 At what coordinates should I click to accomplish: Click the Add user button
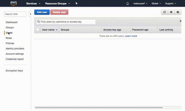42,12
